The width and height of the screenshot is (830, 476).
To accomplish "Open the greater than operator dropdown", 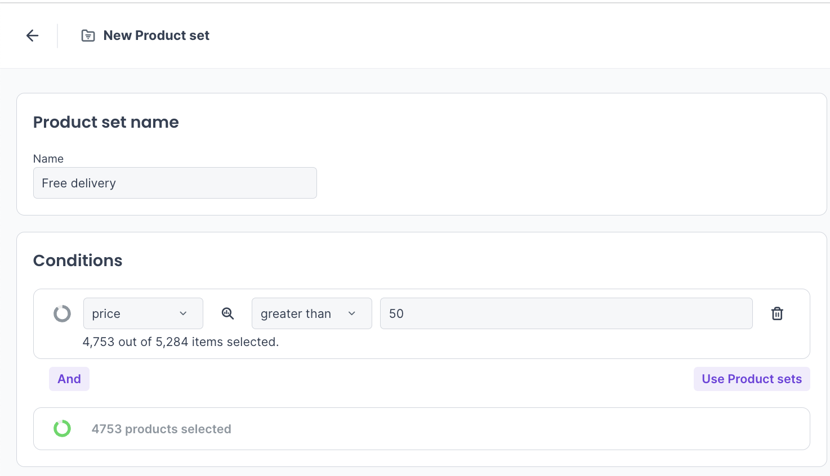I will pyautogui.click(x=304, y=313).
